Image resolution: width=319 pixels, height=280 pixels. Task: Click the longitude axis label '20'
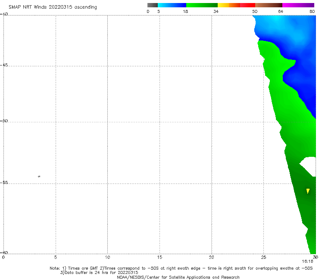[211, 258]
